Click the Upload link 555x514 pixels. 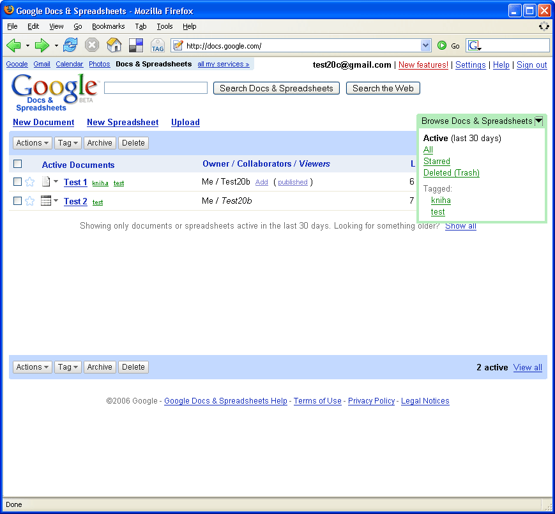pos(185,123)
